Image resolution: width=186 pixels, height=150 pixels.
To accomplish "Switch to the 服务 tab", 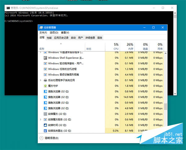I will click(100, 38).
